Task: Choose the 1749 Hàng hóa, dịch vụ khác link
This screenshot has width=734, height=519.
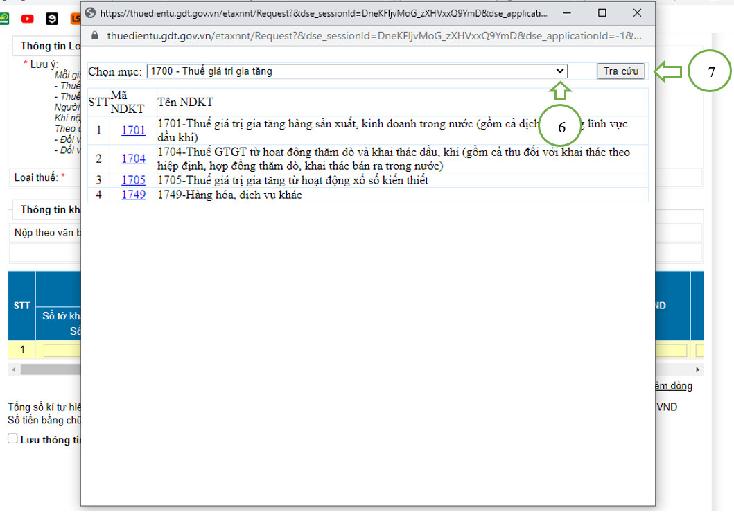Action: (x=133, y=195)
